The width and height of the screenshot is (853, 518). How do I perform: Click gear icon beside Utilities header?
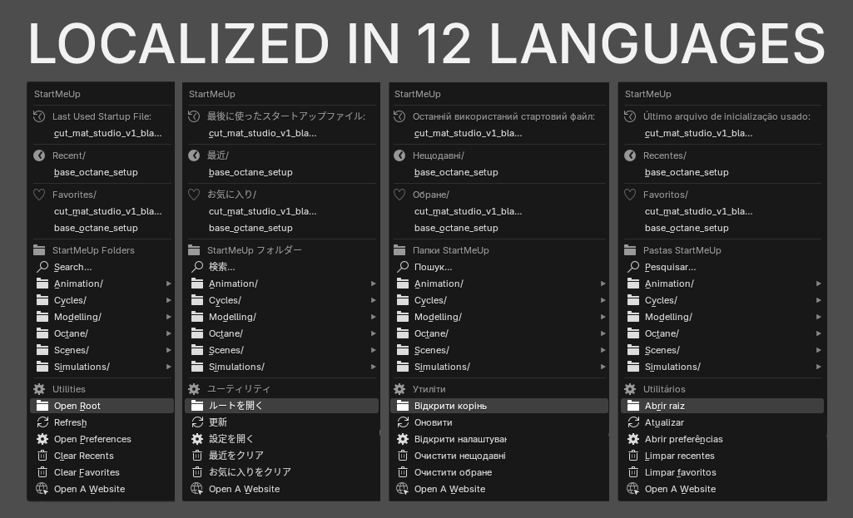[x=39, y=389]
